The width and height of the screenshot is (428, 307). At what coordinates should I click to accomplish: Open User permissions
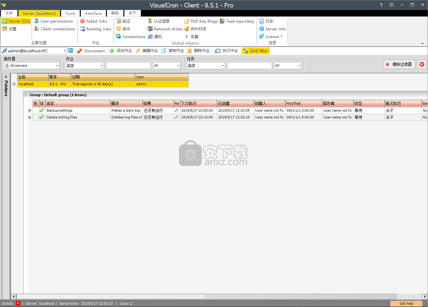tap(54, 21)
